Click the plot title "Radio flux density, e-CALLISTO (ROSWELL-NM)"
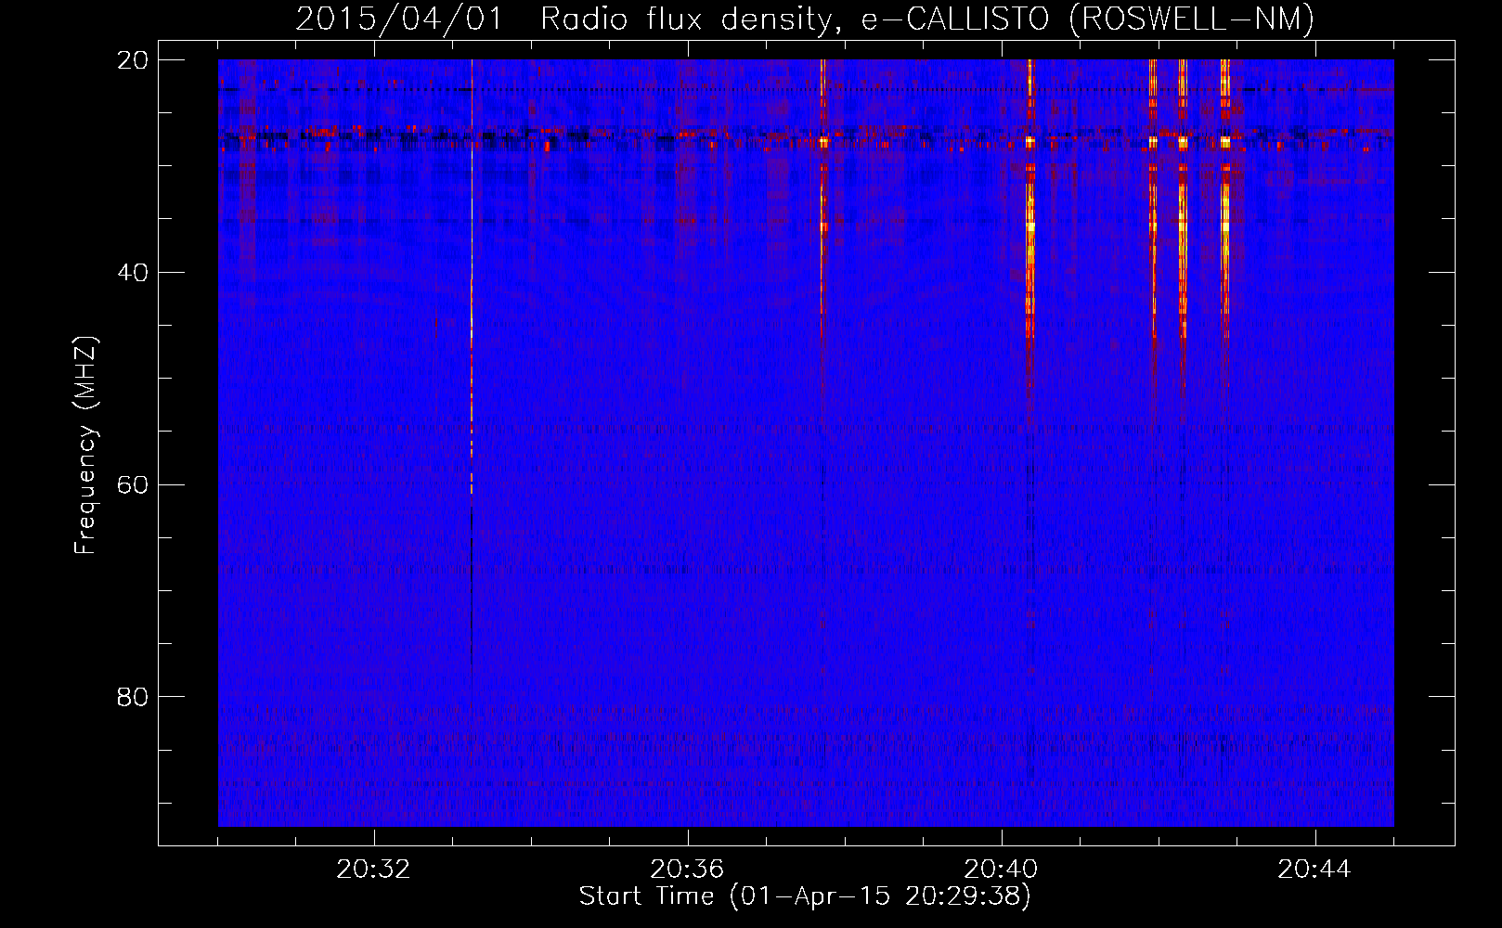The width and height of the screenshot is (1502, 928). coord(927,19)
